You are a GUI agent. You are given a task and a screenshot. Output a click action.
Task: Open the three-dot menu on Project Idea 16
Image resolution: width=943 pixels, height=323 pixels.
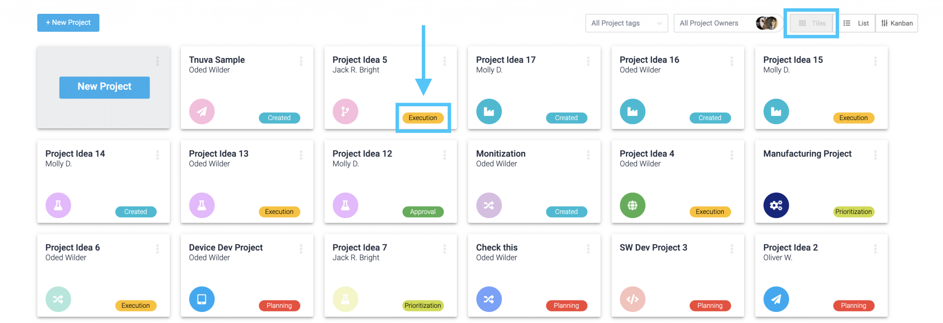[732, 61]
